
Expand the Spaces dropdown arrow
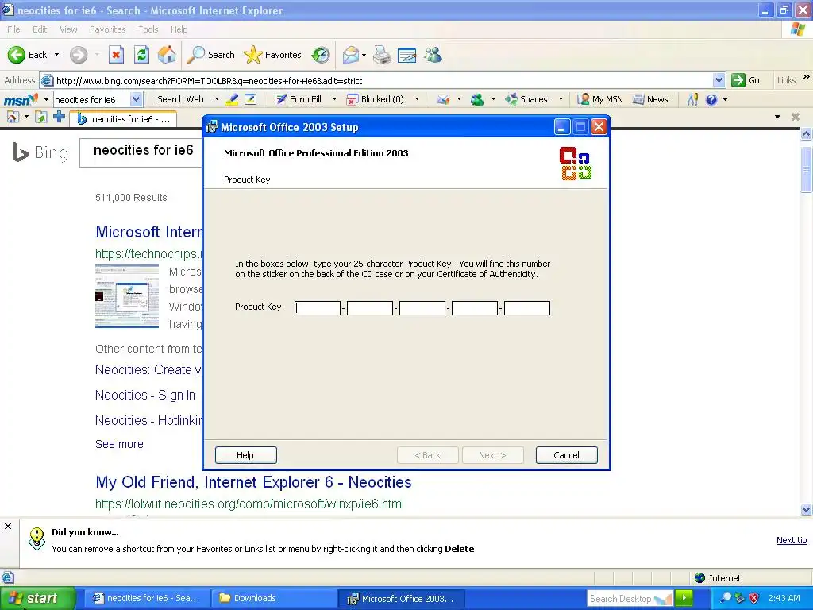point(561,99)
